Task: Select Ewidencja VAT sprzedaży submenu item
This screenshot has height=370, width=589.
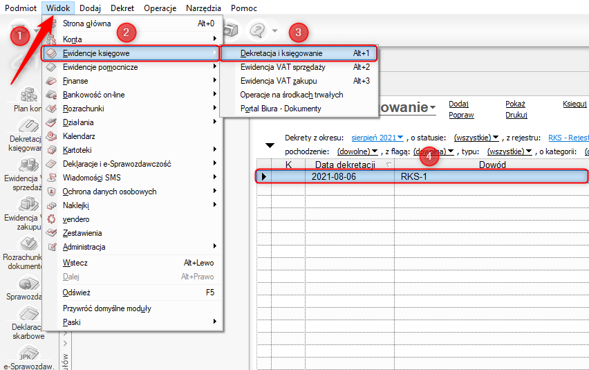Action: (x=299, y=67)
